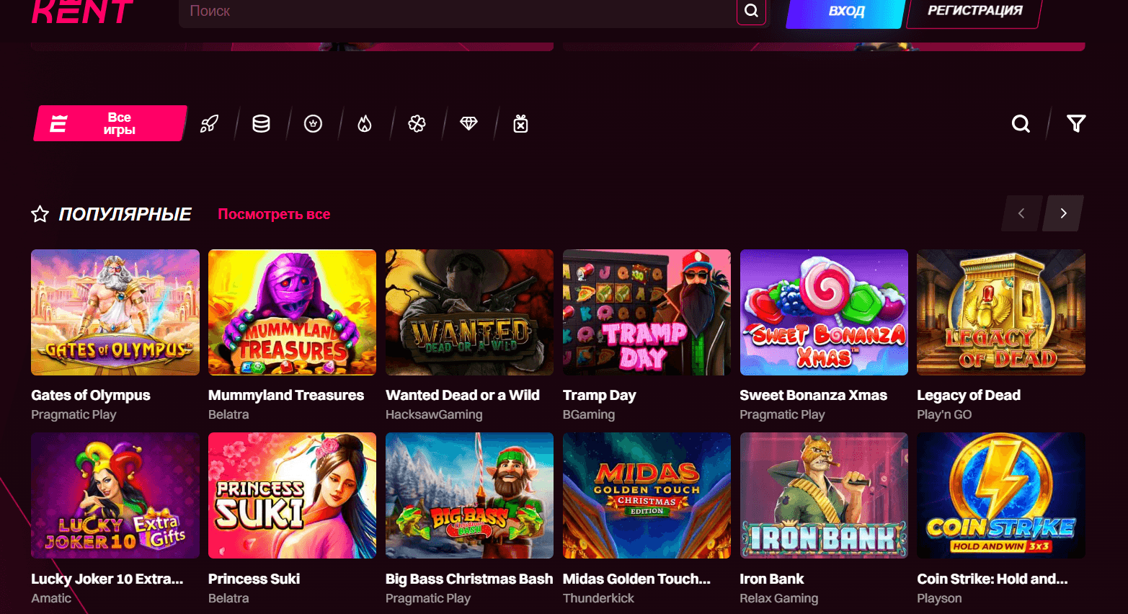
Task: Open the Legacy of Dead thumbnail
Action: 1001,312
